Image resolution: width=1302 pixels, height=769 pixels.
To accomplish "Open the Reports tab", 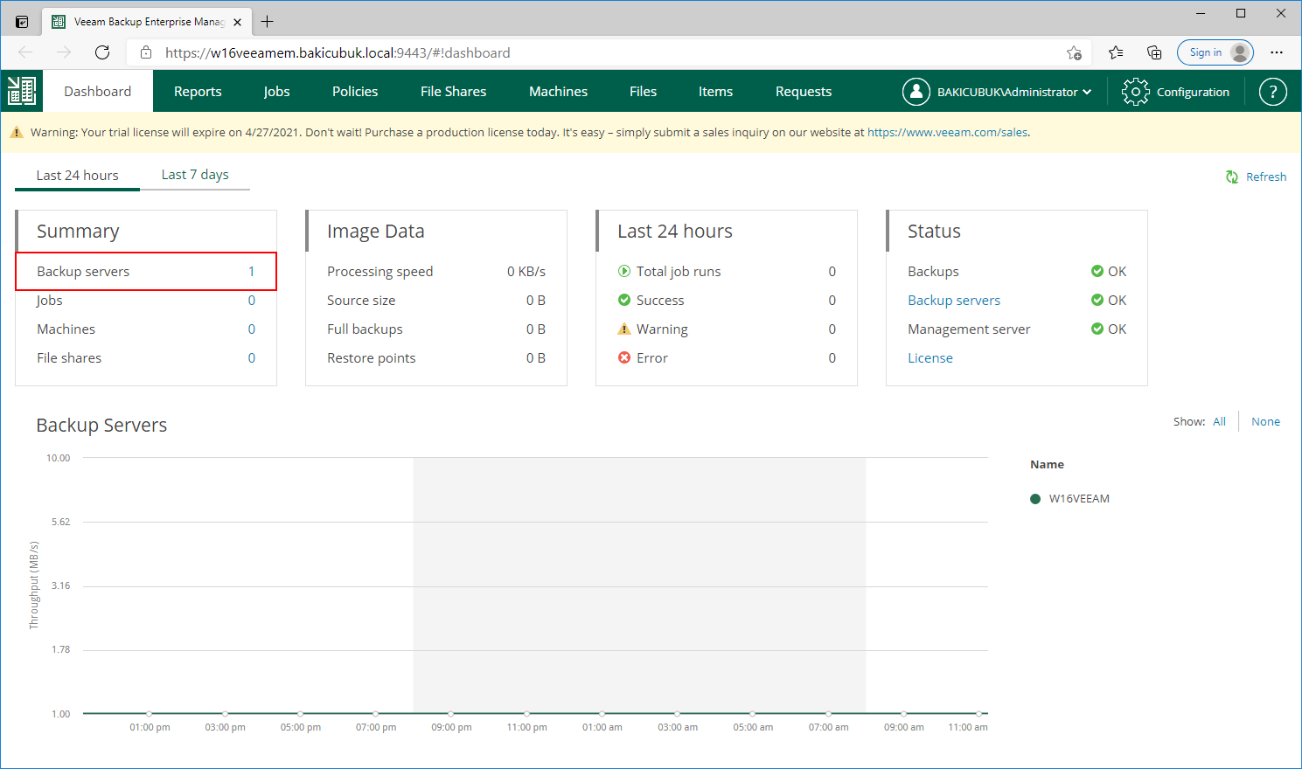I will pos(198,91).
